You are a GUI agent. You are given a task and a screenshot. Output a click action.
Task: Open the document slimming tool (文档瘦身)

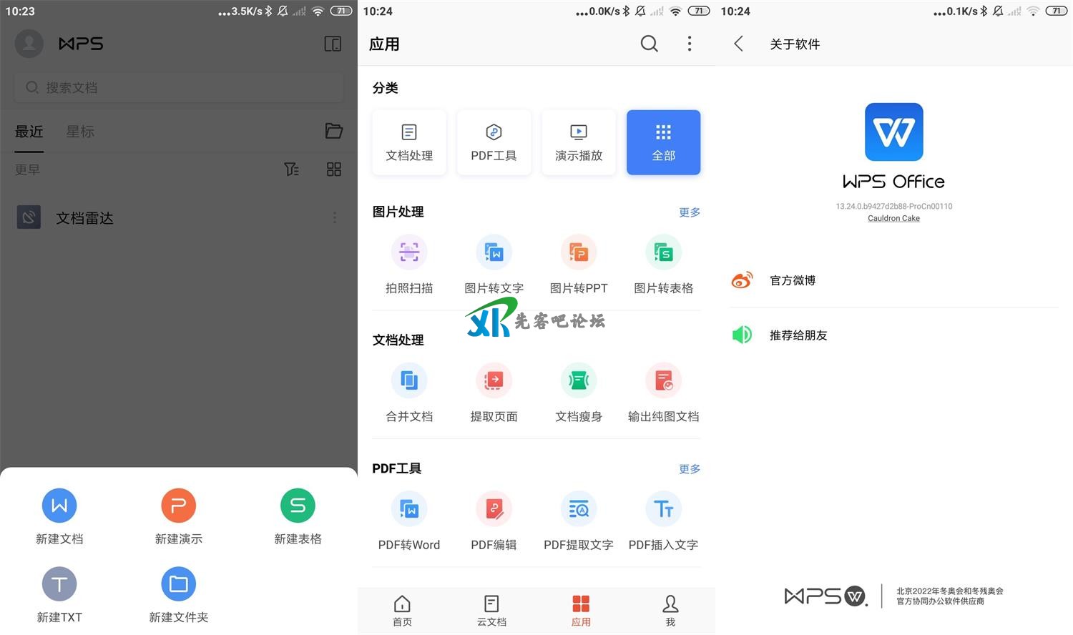click(579, 381)
